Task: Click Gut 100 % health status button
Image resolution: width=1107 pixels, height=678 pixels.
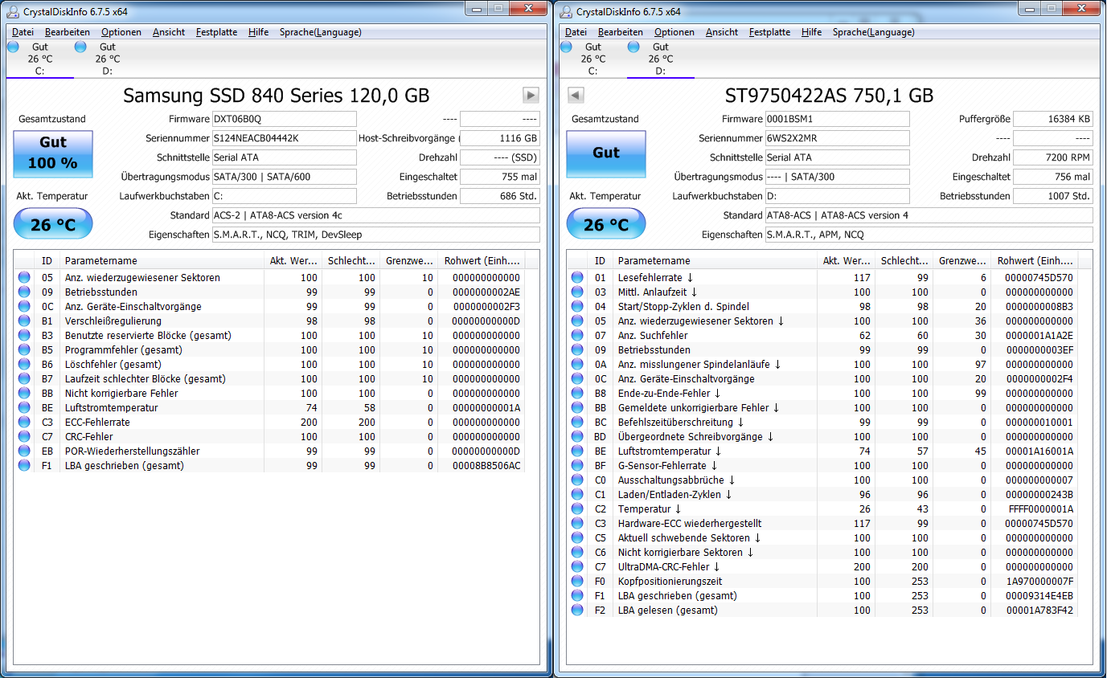Action: coord(53,153)
